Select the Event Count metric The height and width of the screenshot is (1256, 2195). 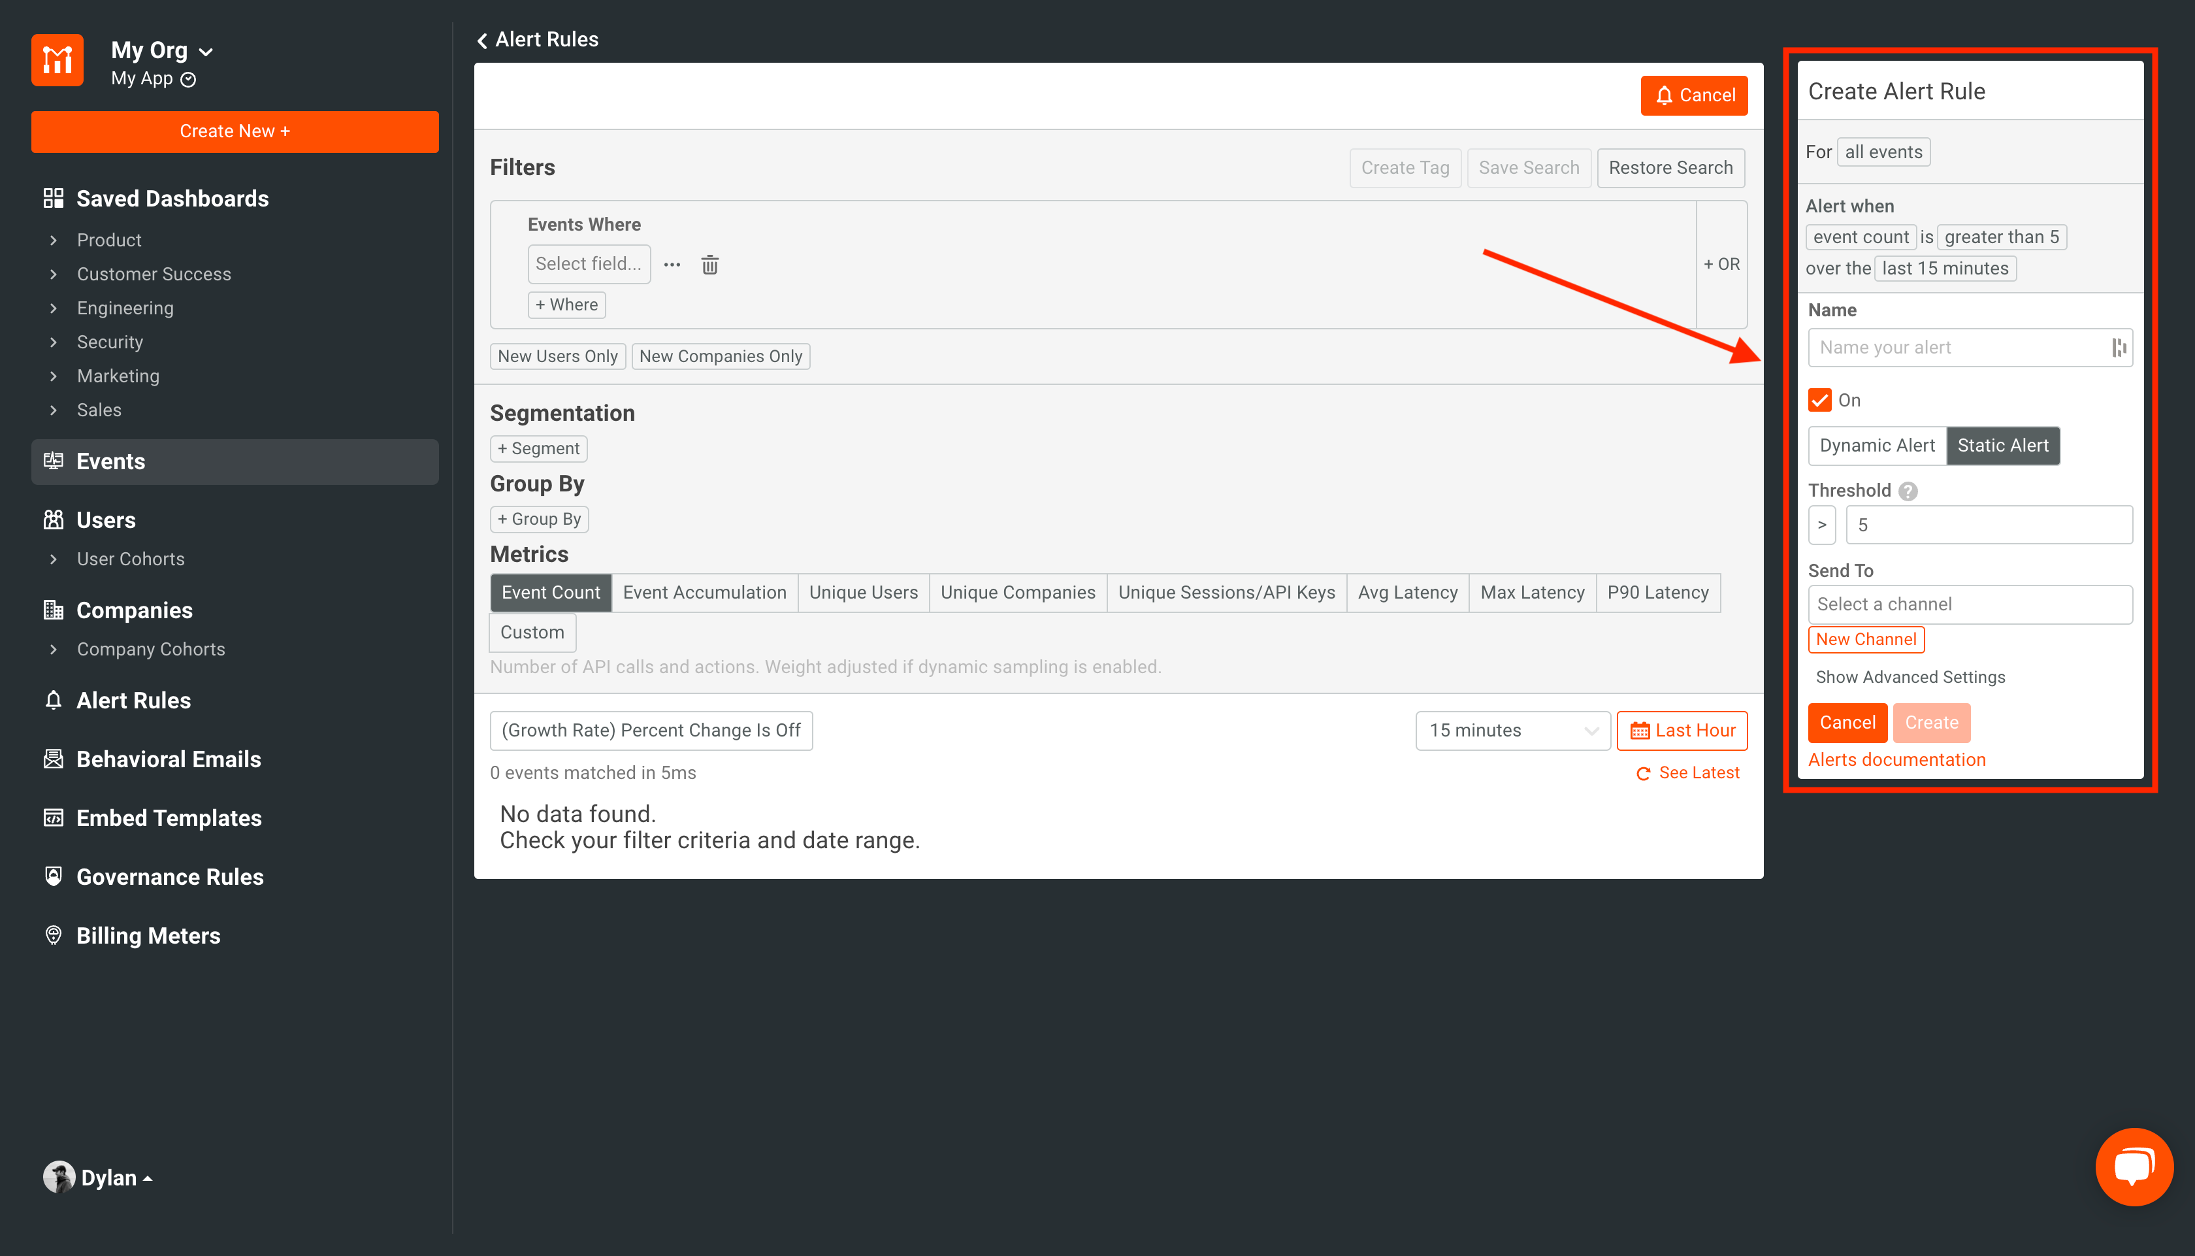pos(551,593)
